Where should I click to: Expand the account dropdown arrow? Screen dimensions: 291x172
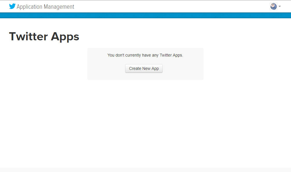[280, 6]
